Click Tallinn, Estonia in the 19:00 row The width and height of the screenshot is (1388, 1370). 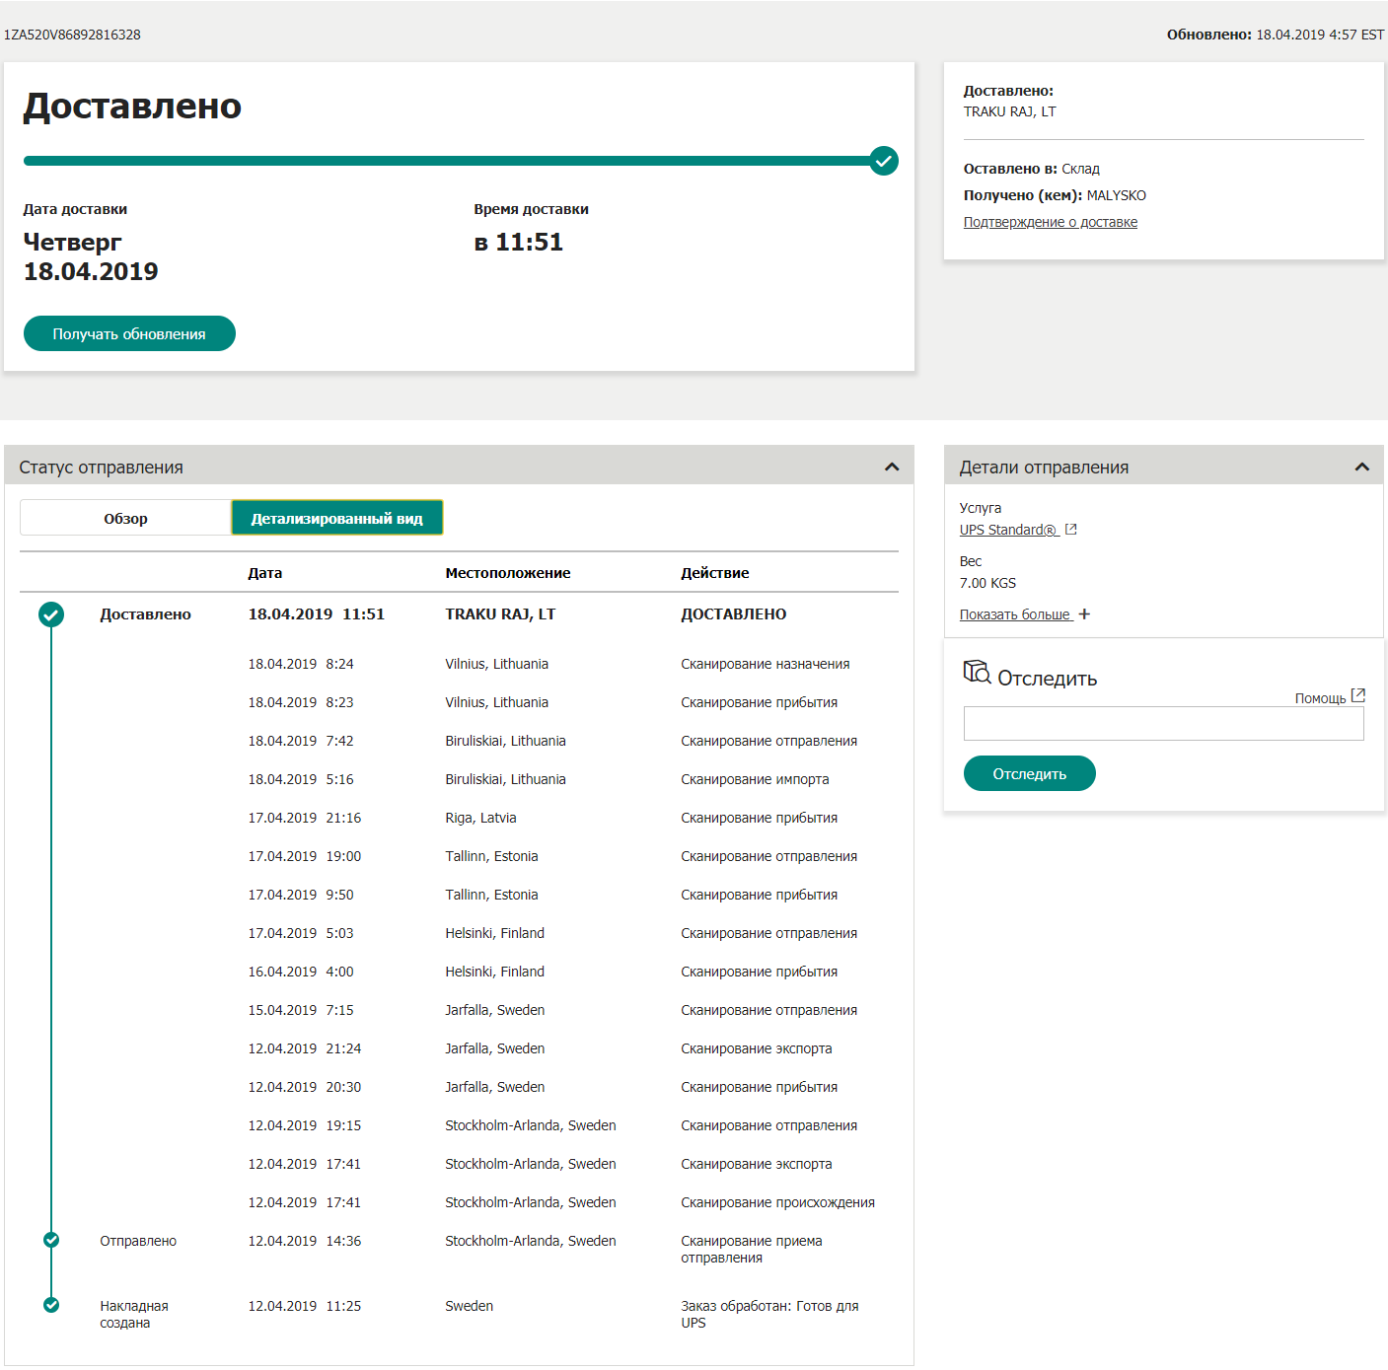(491, 856)
